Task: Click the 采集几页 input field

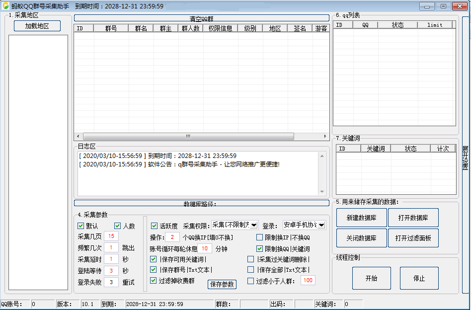Action: point(111,236)
